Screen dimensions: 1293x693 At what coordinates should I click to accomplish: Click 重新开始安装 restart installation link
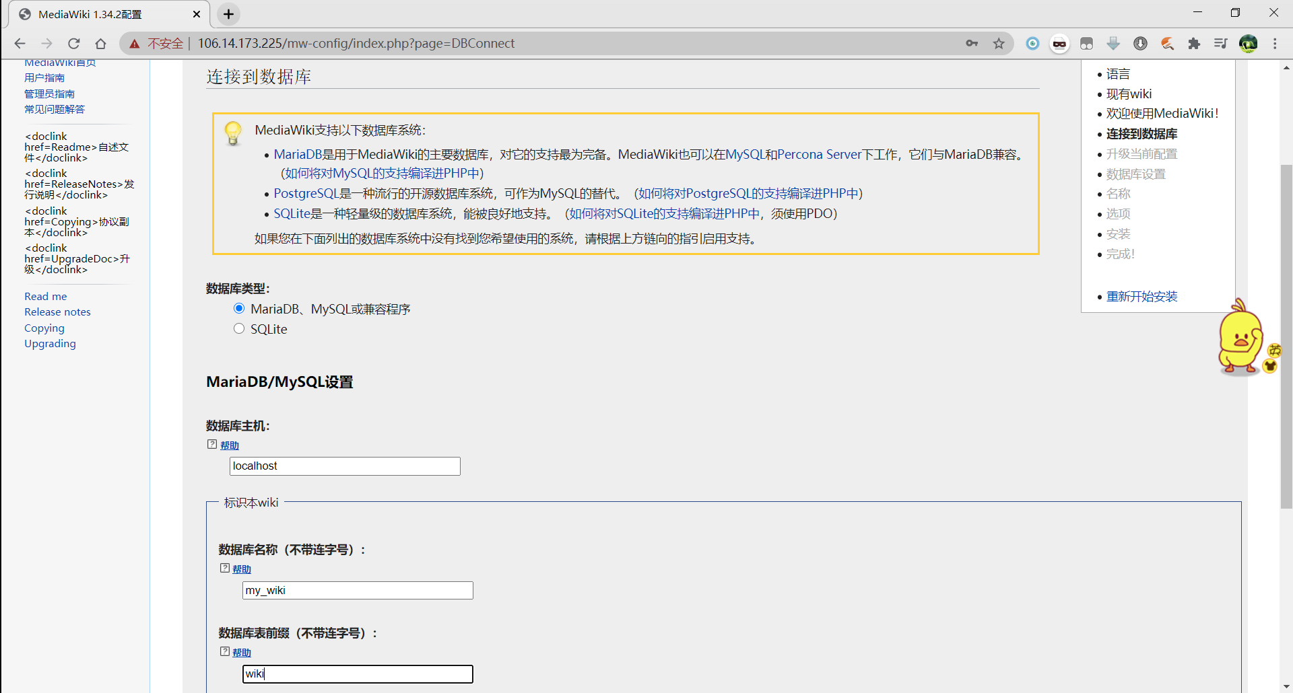1141,297
